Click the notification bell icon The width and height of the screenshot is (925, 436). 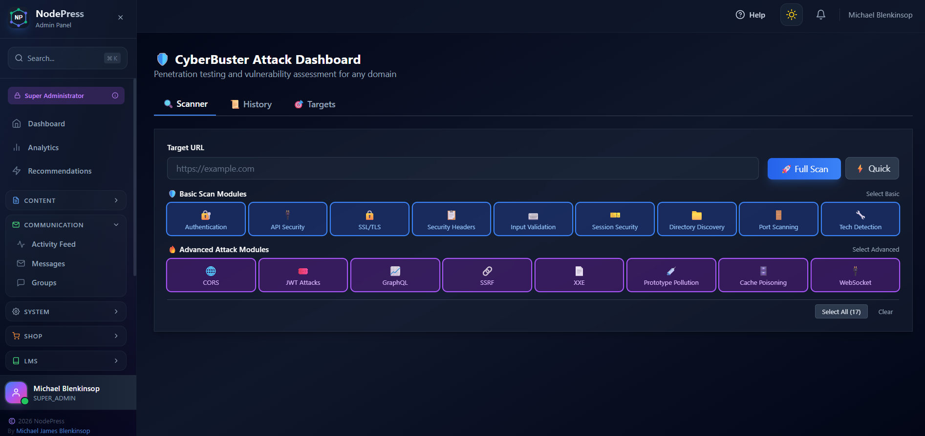click(x=821, y=15)
